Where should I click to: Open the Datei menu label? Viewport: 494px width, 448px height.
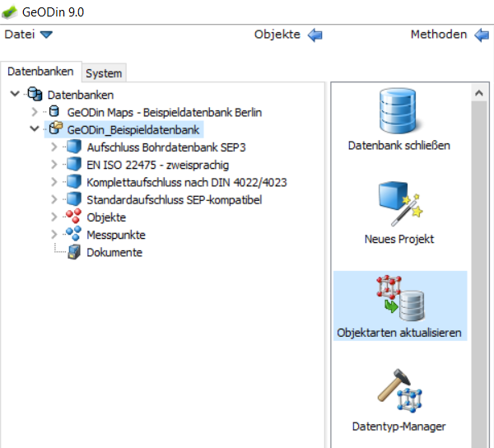coord(20,35)
